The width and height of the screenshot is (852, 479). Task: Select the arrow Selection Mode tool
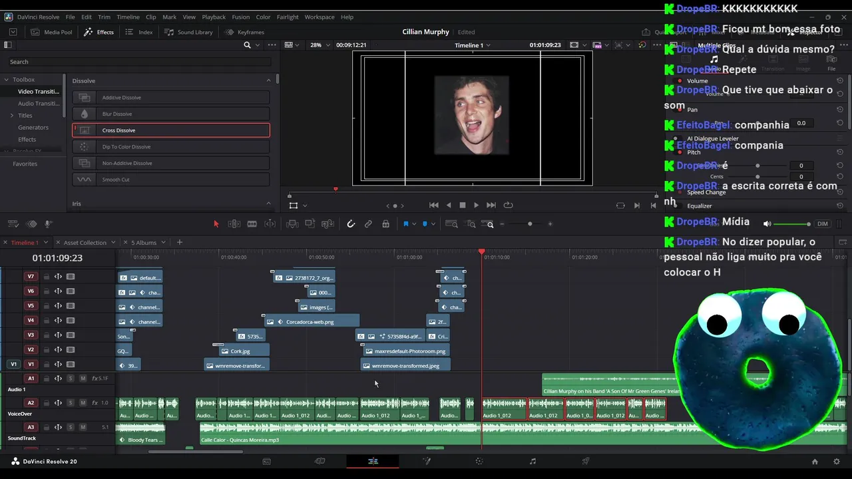[x=216, y=224]
